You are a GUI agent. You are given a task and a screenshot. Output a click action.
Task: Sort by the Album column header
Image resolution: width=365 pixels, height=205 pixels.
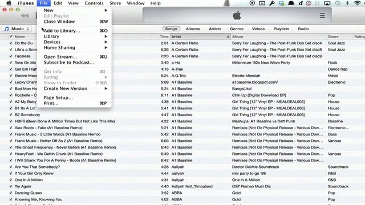point(278,36)
